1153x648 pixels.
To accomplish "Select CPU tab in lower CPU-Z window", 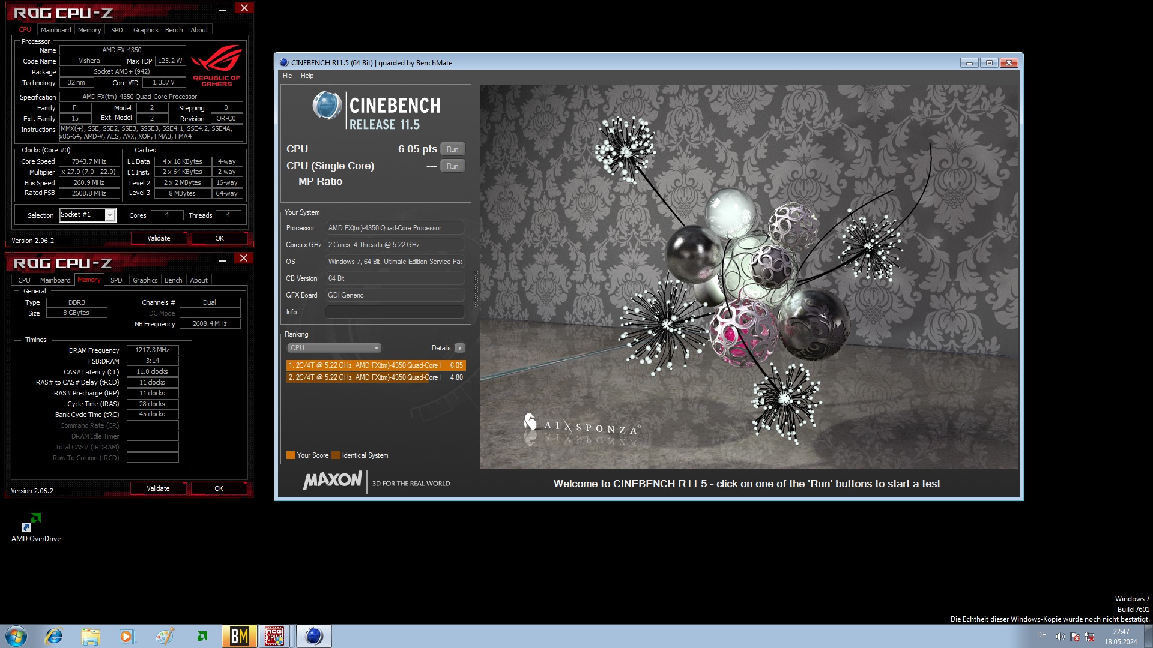I will tap(24, 280).
